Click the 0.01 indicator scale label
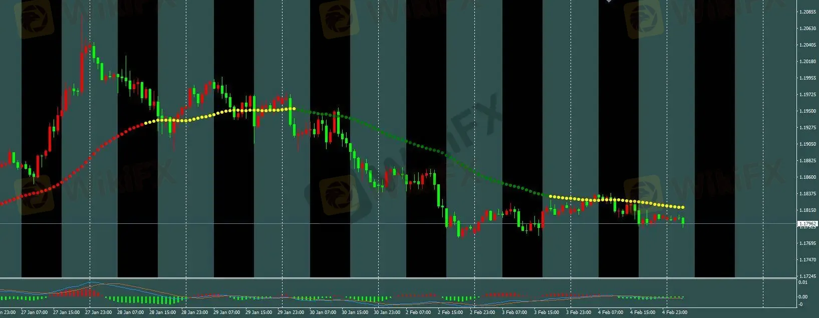The image size is (819, 318). click(x=802, y=282)
